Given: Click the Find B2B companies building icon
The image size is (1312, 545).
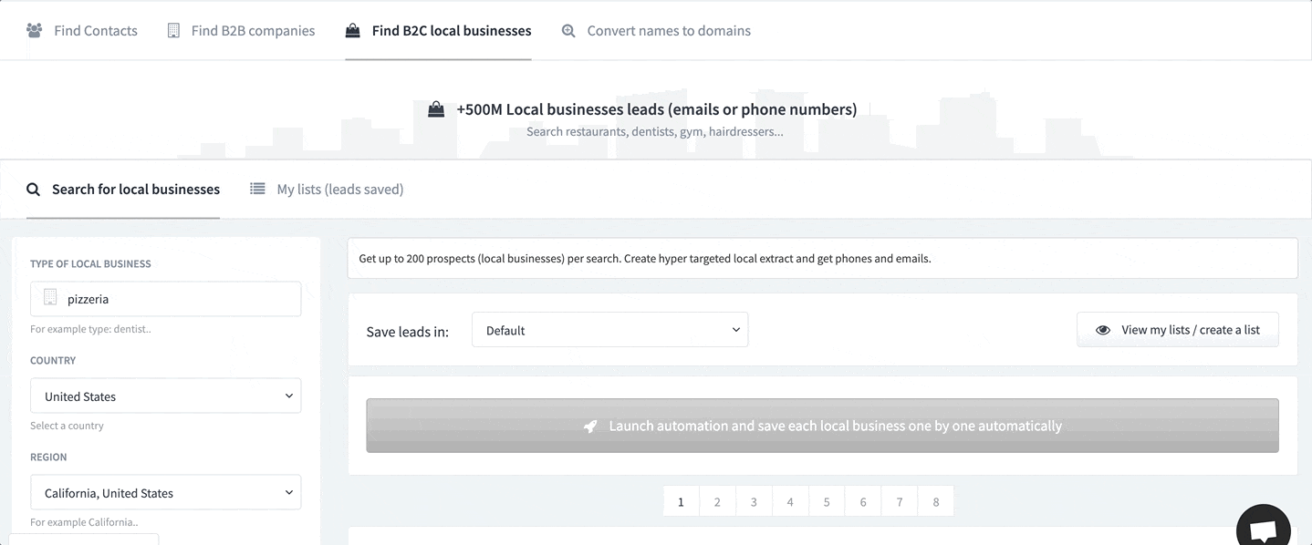Looking at the screenshot, I should pyautogui.click(x=173, y=31).
